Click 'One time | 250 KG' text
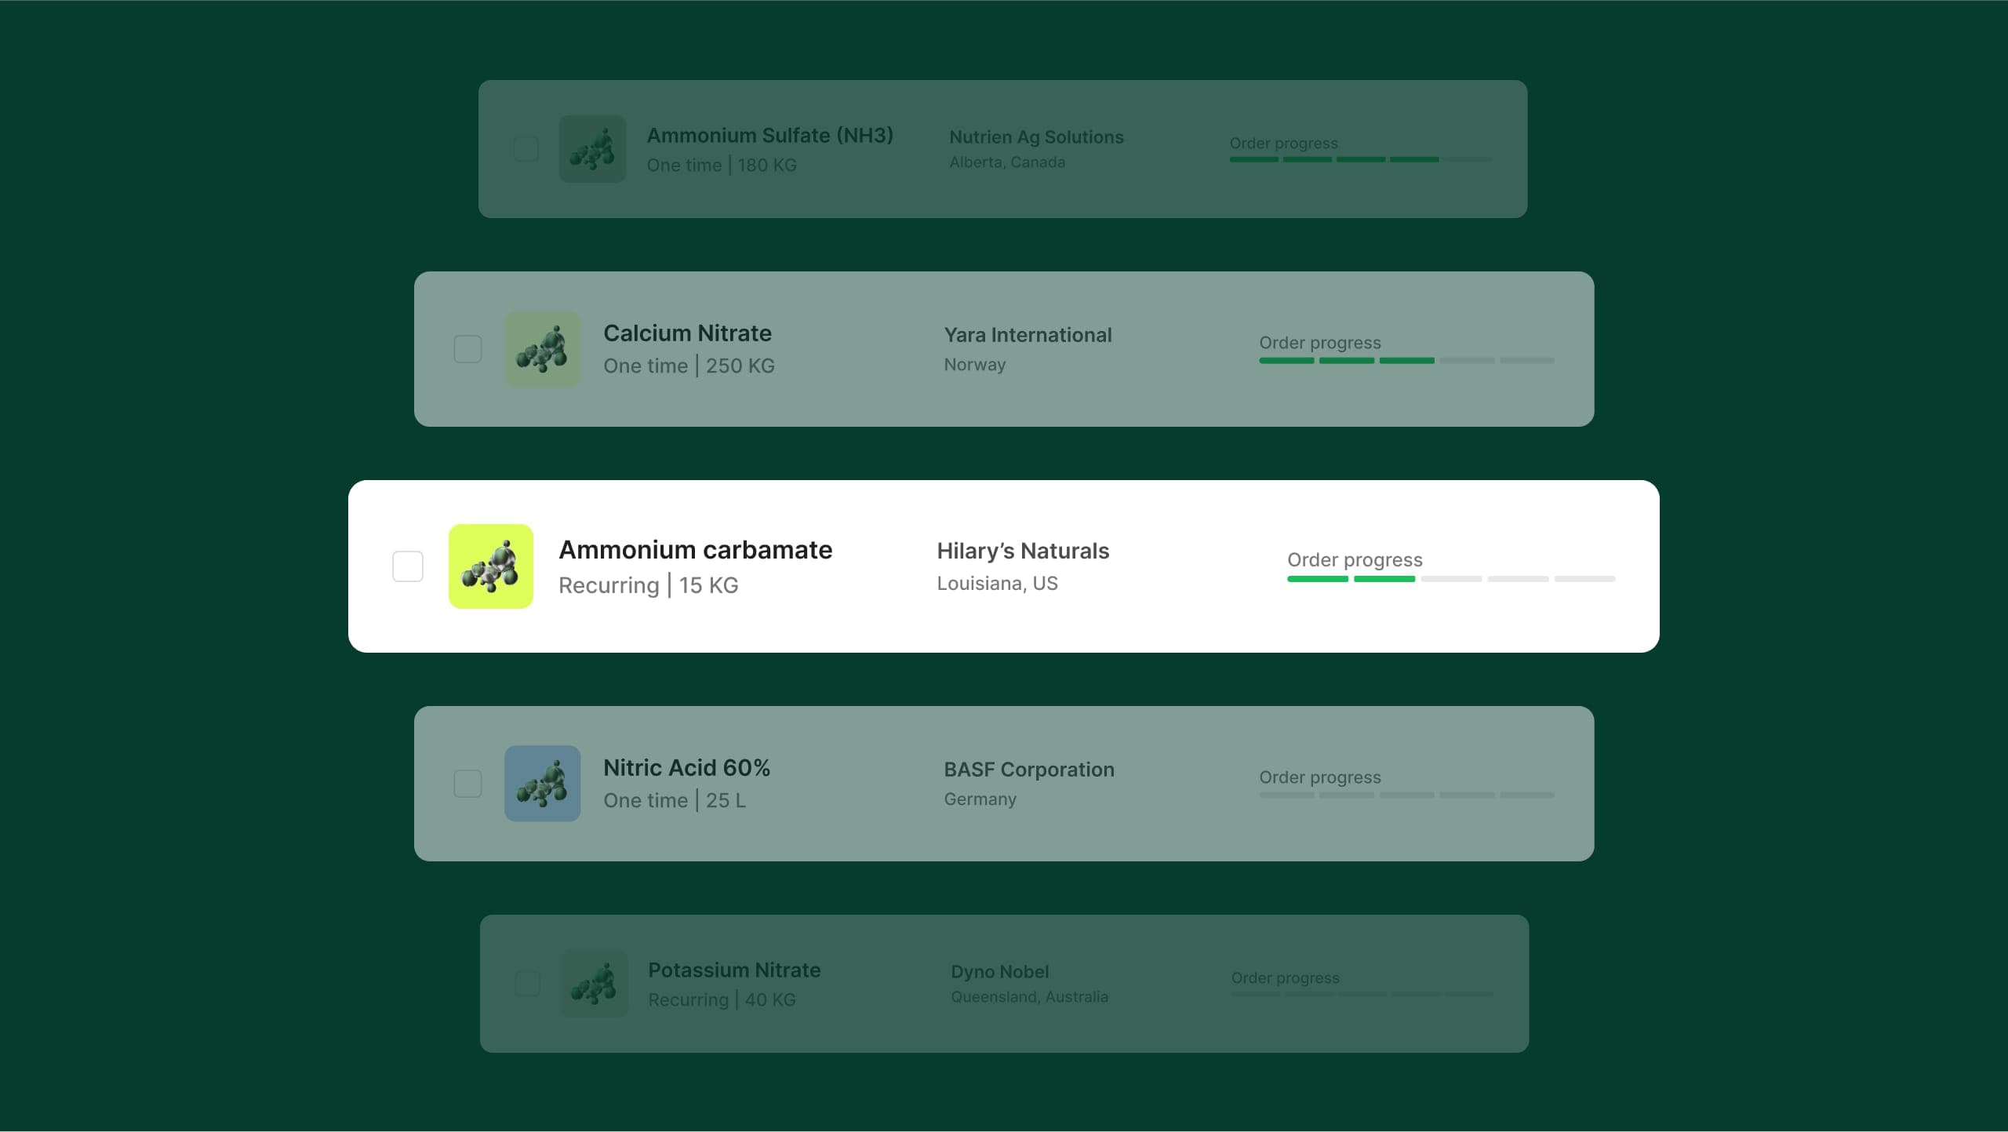 689,366
